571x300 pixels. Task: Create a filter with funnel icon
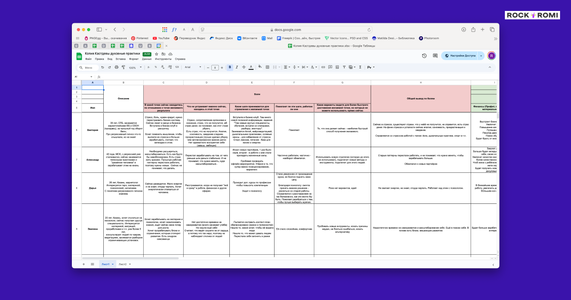pyautogui.click(x=344, y=67)
